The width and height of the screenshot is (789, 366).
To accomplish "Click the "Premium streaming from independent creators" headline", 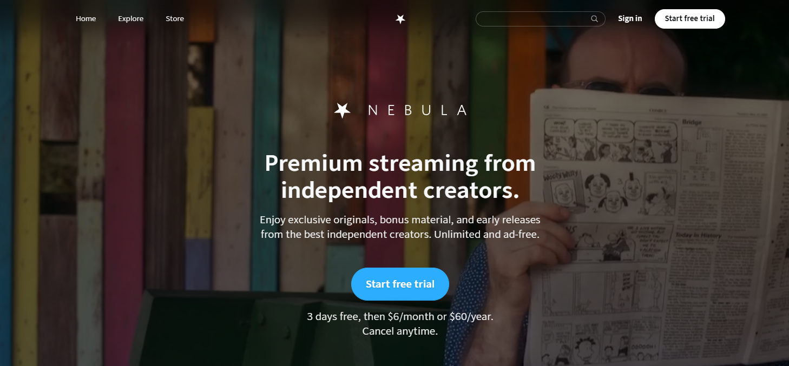I will tap(400, 177).
